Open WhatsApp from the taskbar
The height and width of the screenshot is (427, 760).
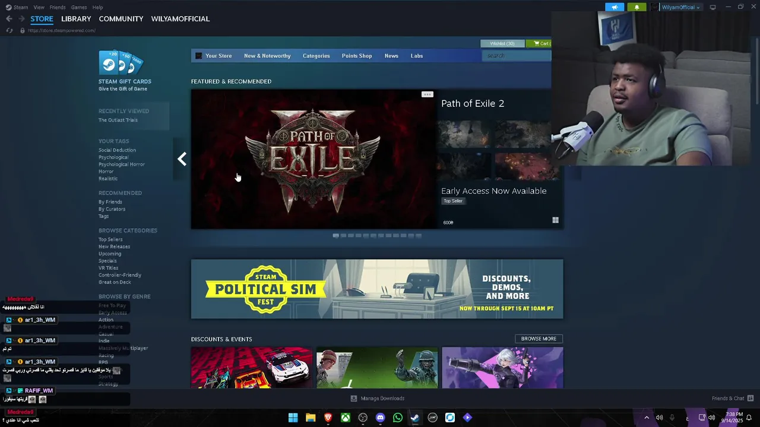pyautogui.click(x=398, y=418)
